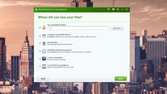
Task: Click the Recycle Bin trash icon
Action: tap(44, 44)
